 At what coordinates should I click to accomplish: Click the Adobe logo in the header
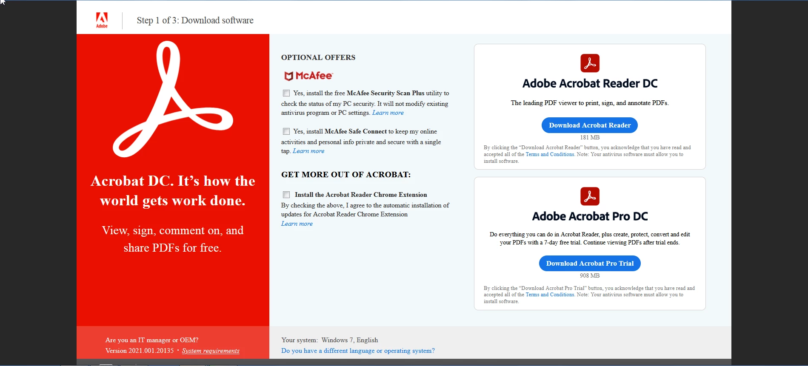102,20
